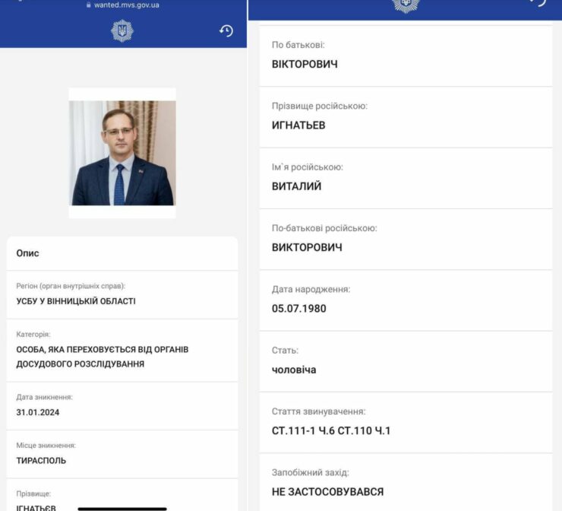Screen dimensions: 562x511
Task: Click the Russian surname ИГНАТЬЕВ
Action: (x=298, y=125)
